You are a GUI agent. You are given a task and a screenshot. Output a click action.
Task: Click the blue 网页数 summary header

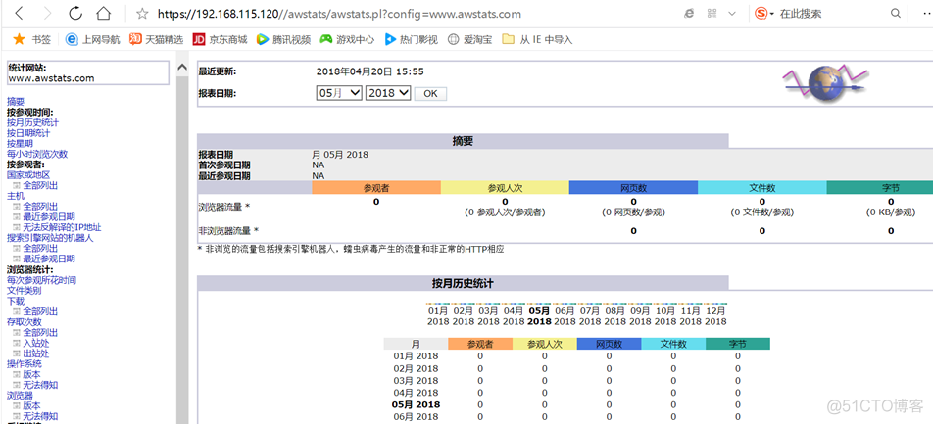coord(633,187)
